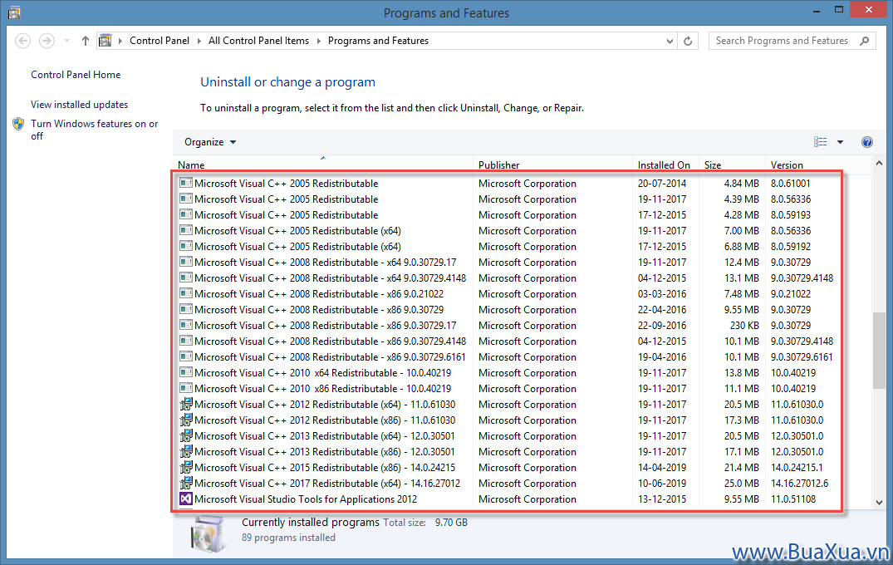
Task: Click icon of Visual C++ 2013 Redistributable (x86)
Action: (186, 451)
